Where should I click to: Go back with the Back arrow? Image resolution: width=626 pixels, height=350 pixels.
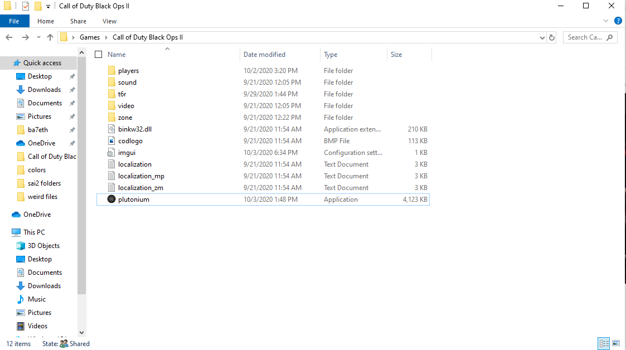[x=9, y=37]
